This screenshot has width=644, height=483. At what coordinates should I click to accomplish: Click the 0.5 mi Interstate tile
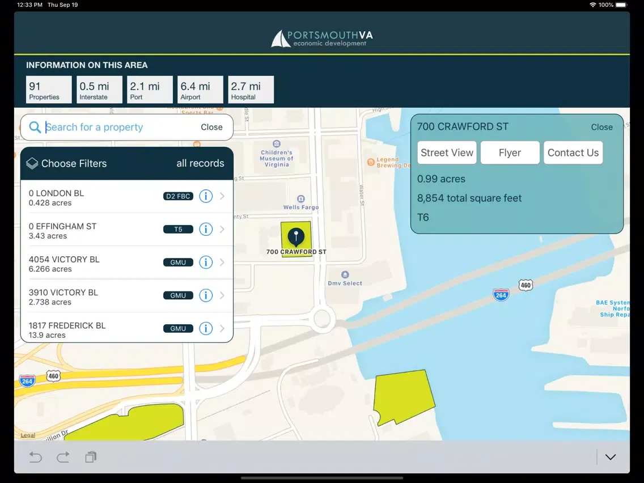(x=99, y=90)
